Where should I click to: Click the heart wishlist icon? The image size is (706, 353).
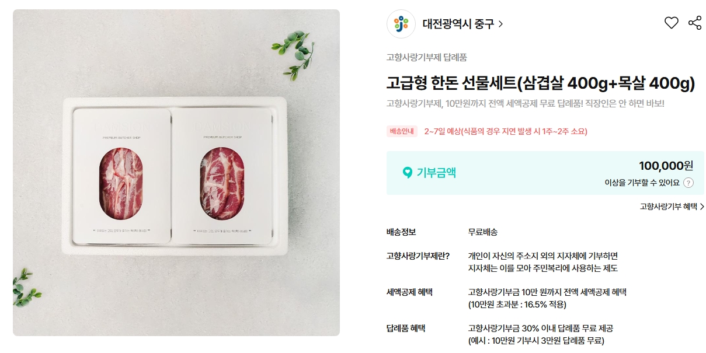click(672, 23)
